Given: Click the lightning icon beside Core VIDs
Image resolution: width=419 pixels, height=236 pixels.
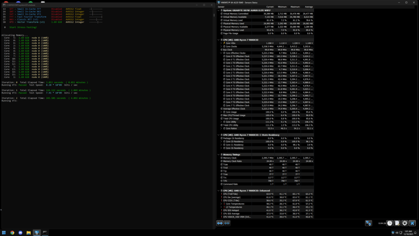Looking at the screenshot, I should pyautogui.click(x=224, y=43).
